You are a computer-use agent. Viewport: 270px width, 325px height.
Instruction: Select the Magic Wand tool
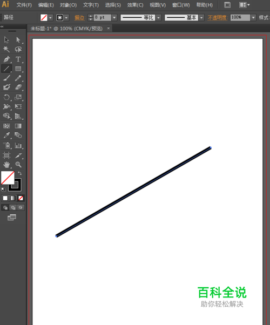point(6,49)
